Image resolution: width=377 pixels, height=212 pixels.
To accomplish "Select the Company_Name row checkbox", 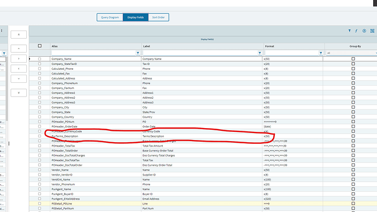I will click(x=39, y=59).
